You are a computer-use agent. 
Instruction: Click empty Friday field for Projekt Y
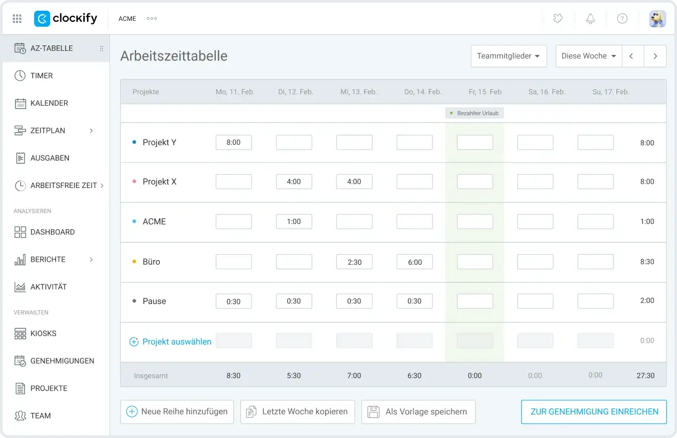475,143
